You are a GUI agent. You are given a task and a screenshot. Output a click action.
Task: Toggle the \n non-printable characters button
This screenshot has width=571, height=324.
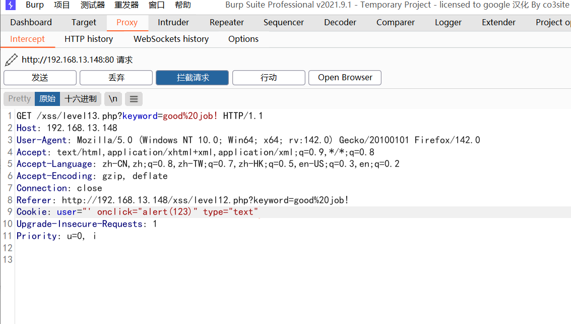(113, 99)
